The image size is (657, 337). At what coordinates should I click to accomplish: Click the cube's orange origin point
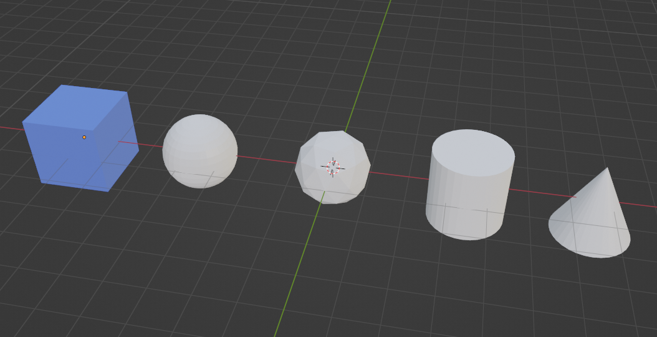[x=84, y=137]
